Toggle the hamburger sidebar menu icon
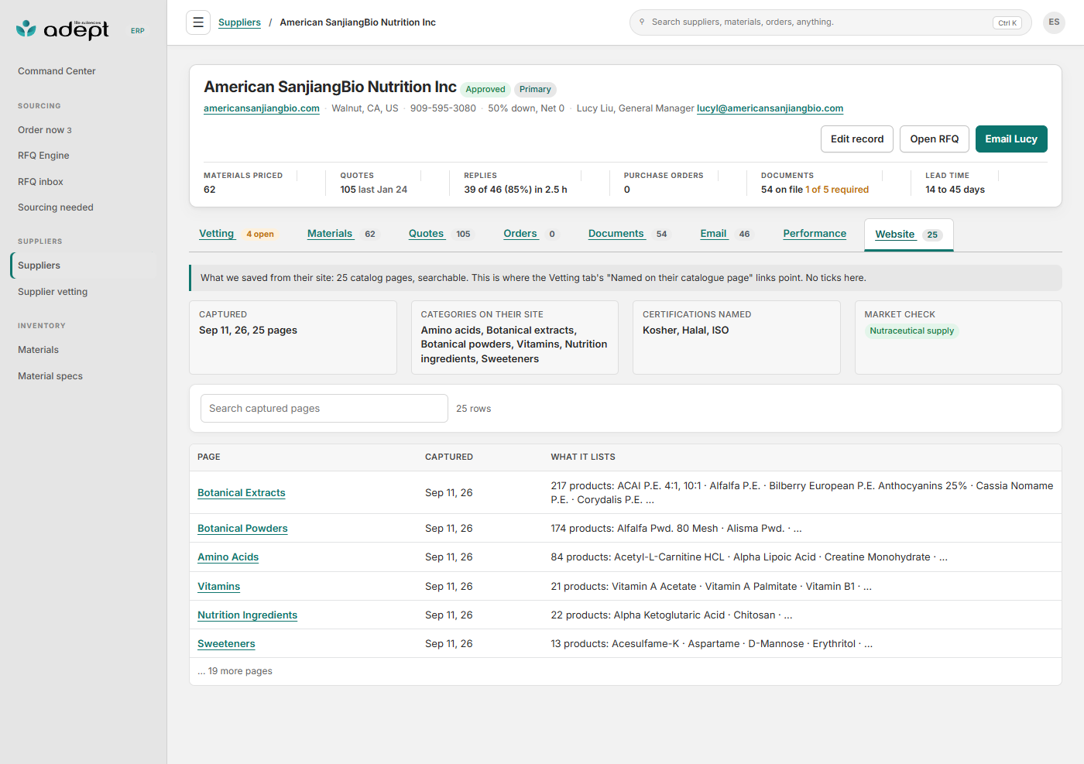This screenshot has height=764, width=1084. click(x=198, y=22)
